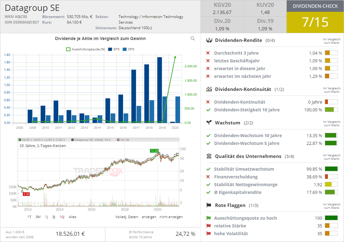Click the 2017 EPS bar
Image resolution: width=344 pixels, height=242 pixels.
click(134, 96)
